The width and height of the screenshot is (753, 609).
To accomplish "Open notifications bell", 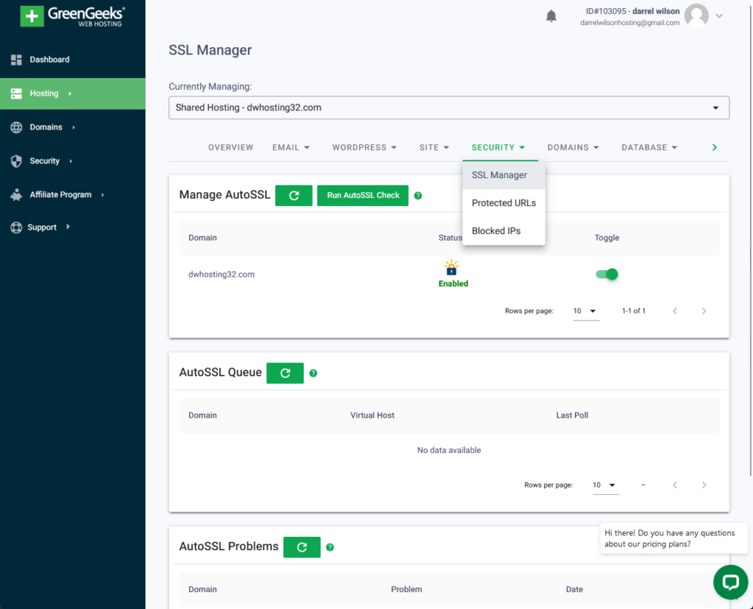I will (552, 16).
